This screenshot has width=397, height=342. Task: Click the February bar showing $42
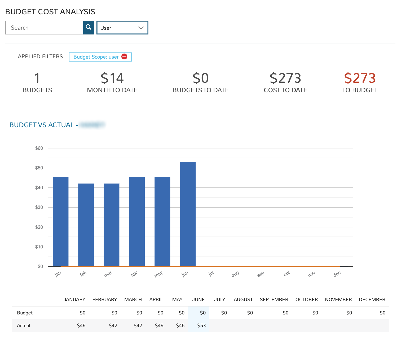86,224
